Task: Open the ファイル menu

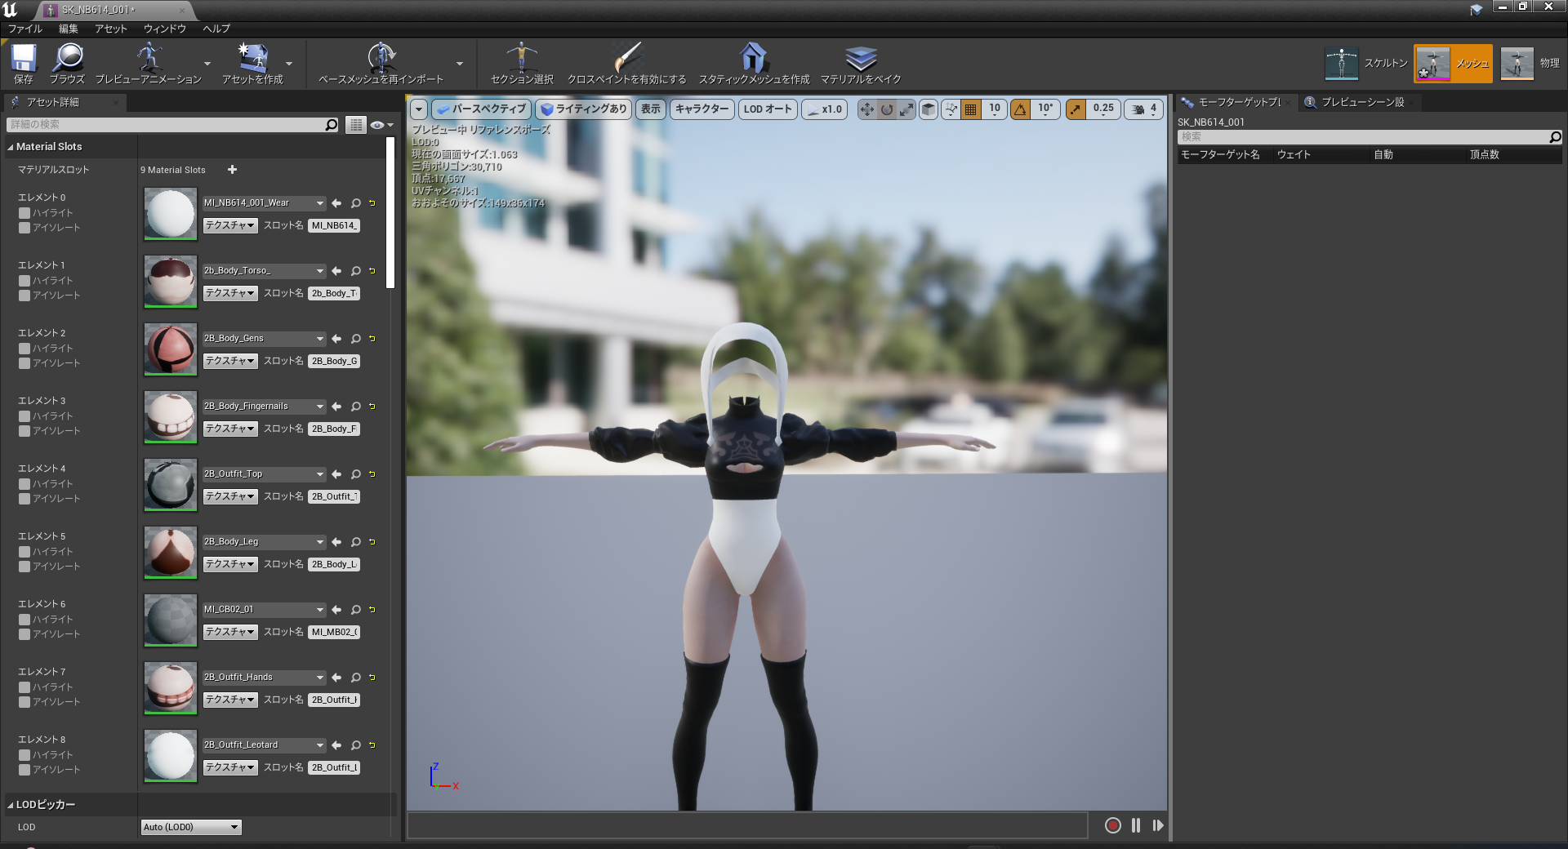Action: (24, 29)
